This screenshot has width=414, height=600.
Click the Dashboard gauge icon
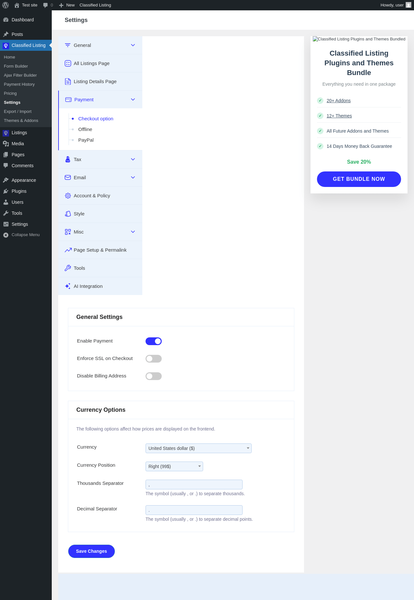(6, 20)
